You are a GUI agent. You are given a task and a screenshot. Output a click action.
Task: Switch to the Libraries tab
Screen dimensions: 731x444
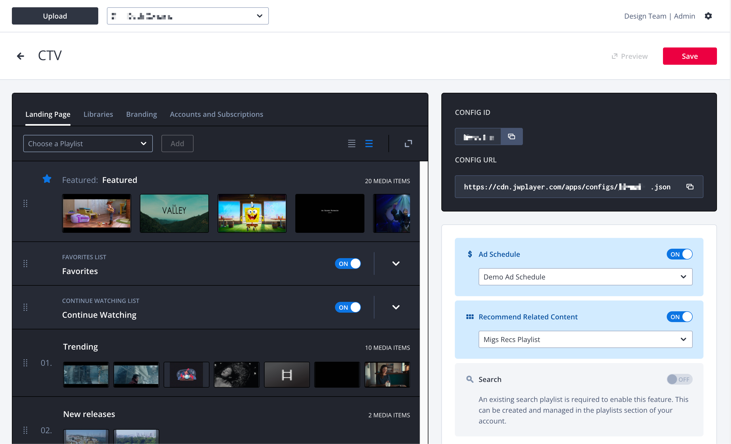(x=98, y=114)
